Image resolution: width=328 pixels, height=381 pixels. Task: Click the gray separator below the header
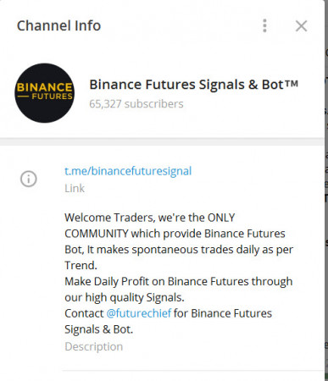pyautogui.click(x=162, y=141)
